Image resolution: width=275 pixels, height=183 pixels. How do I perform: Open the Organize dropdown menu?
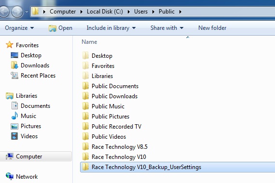click(x=19, y=28)
